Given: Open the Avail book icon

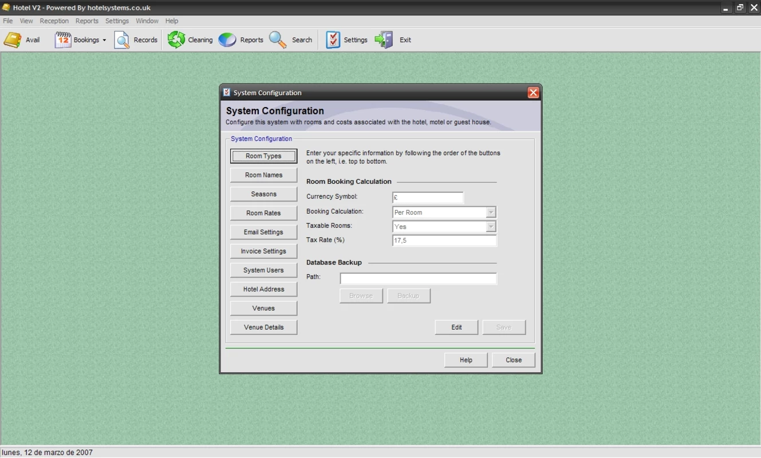Looking at the screenshot, I should click(13, 40).
